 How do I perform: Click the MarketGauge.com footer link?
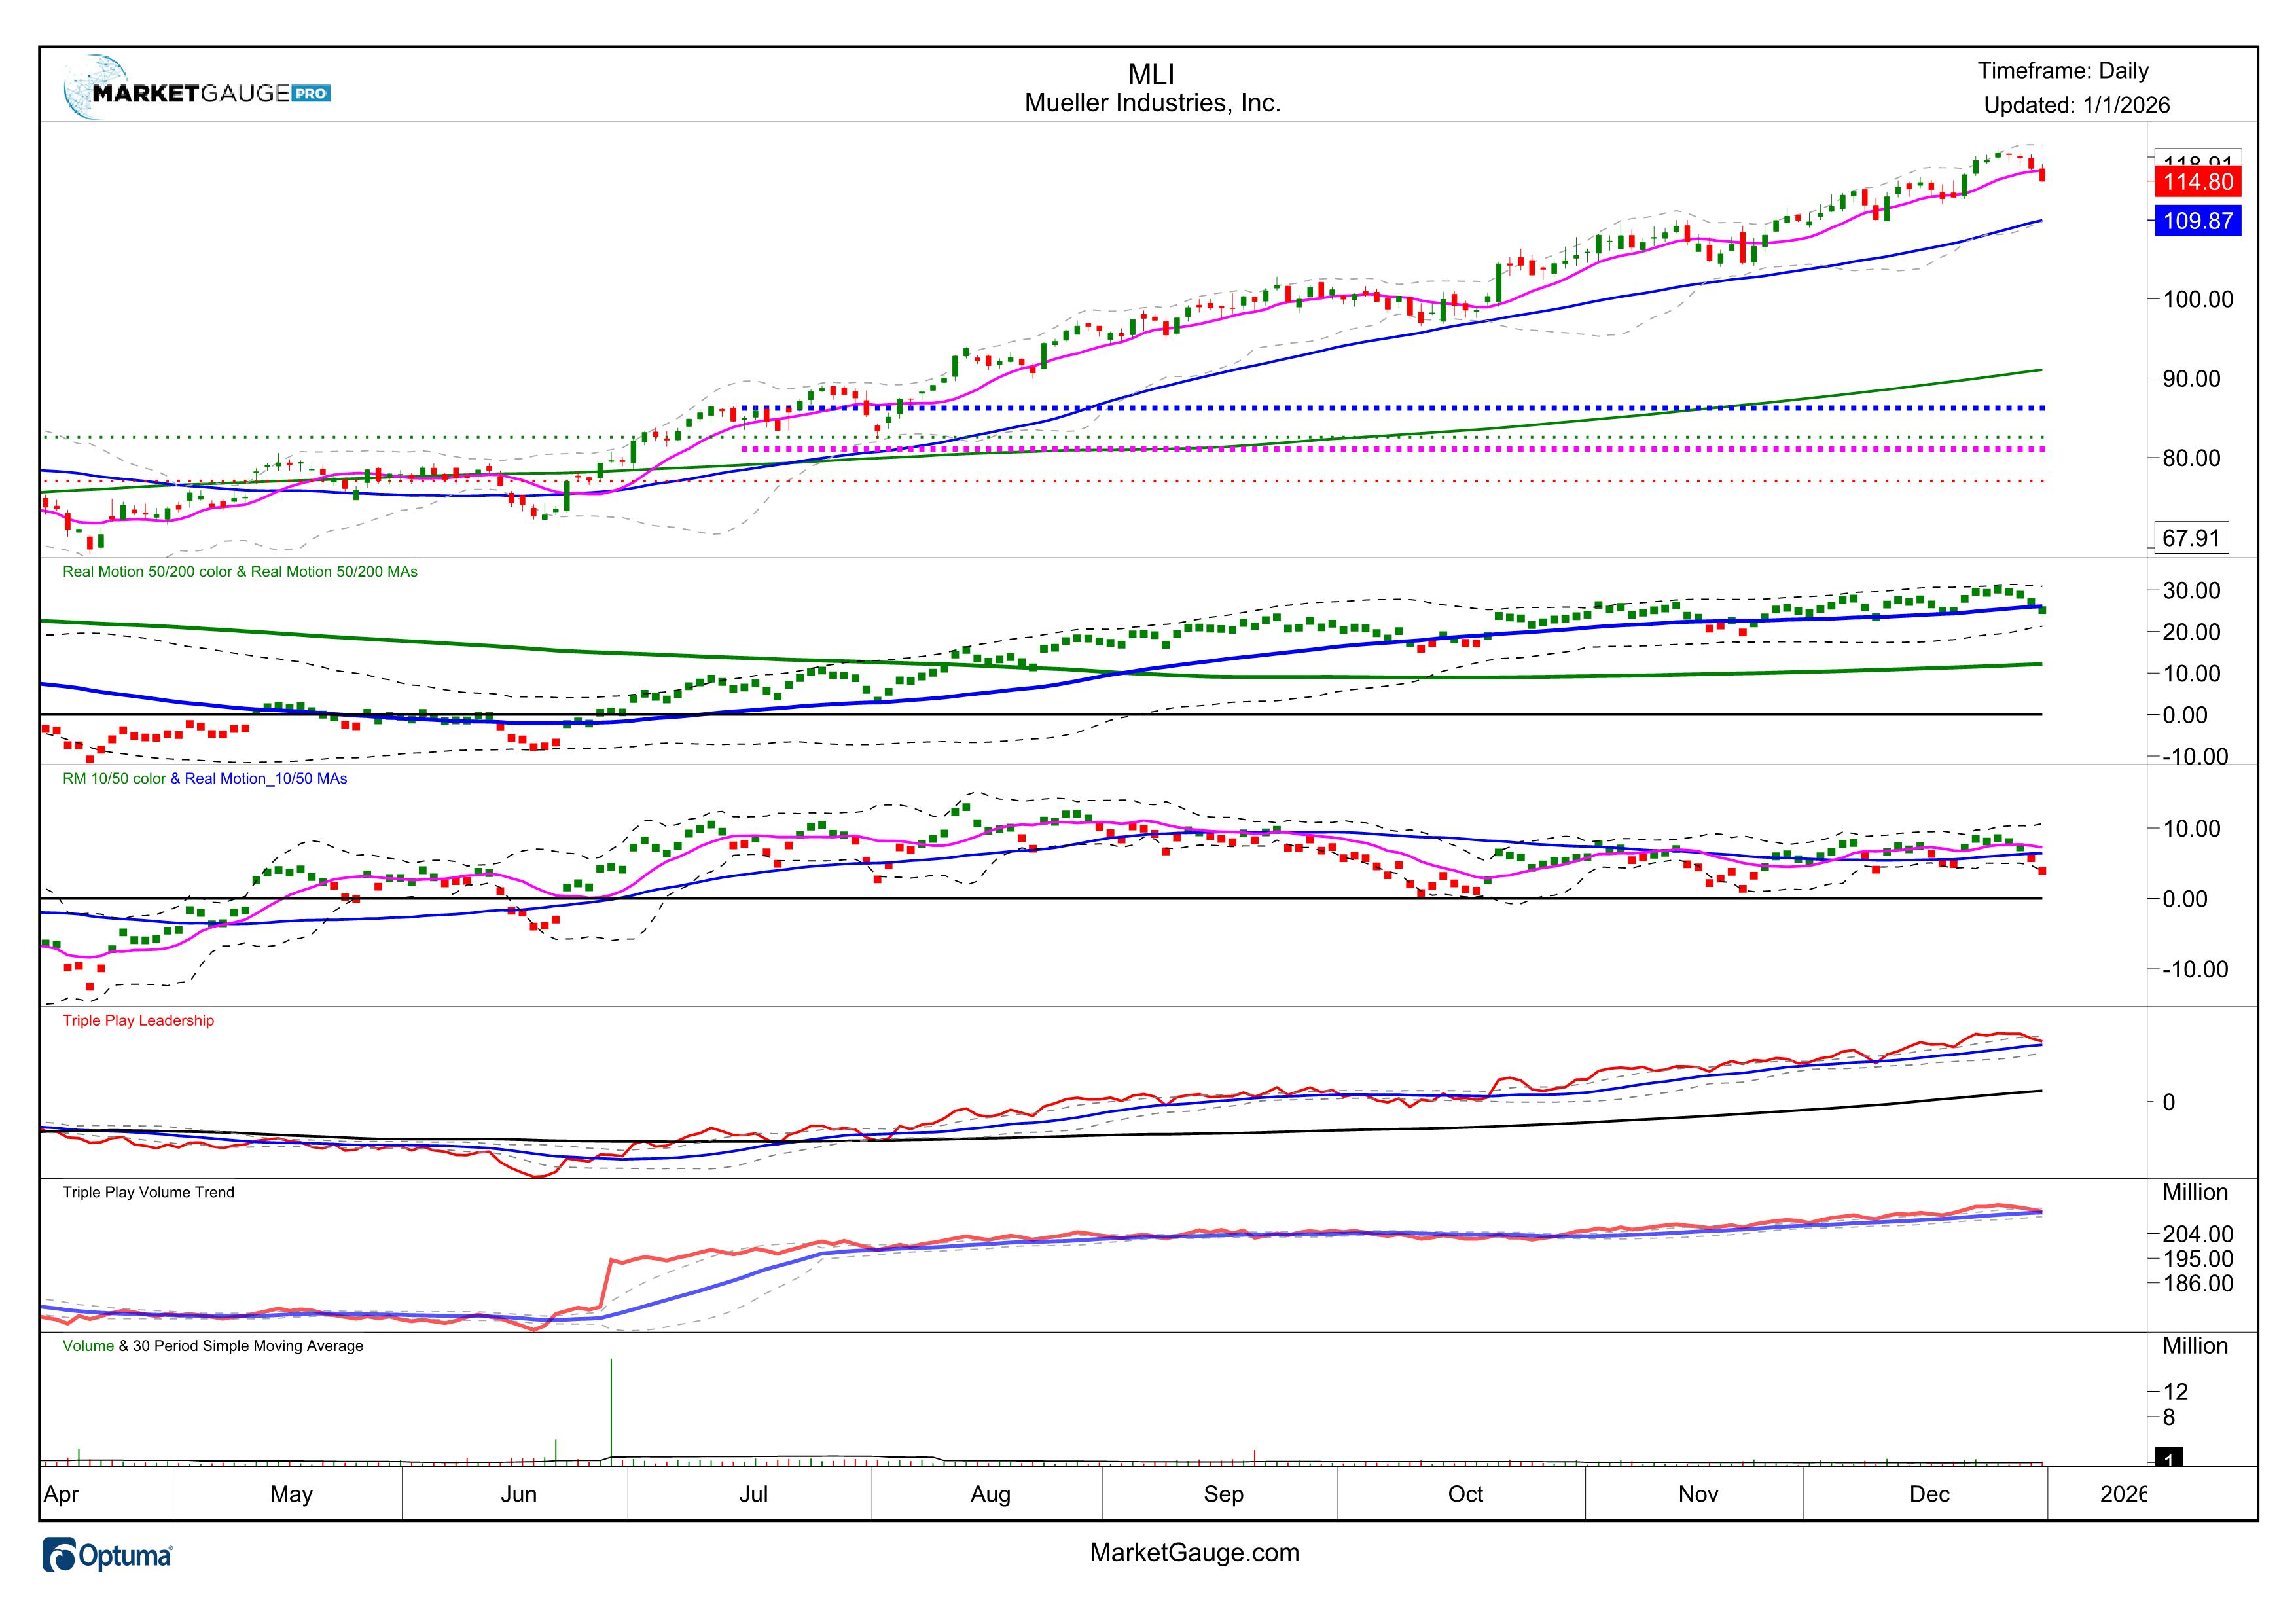(x=1194, y=1553)
